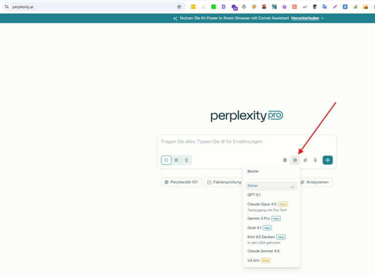Select Grok 4.1 in the dropdown list
375x275 pixels.
(x=254, y=228)
